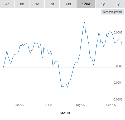Click the Sep '25 axis label
Viewport: 125px width, 120px height.
[x=111, y=105]
